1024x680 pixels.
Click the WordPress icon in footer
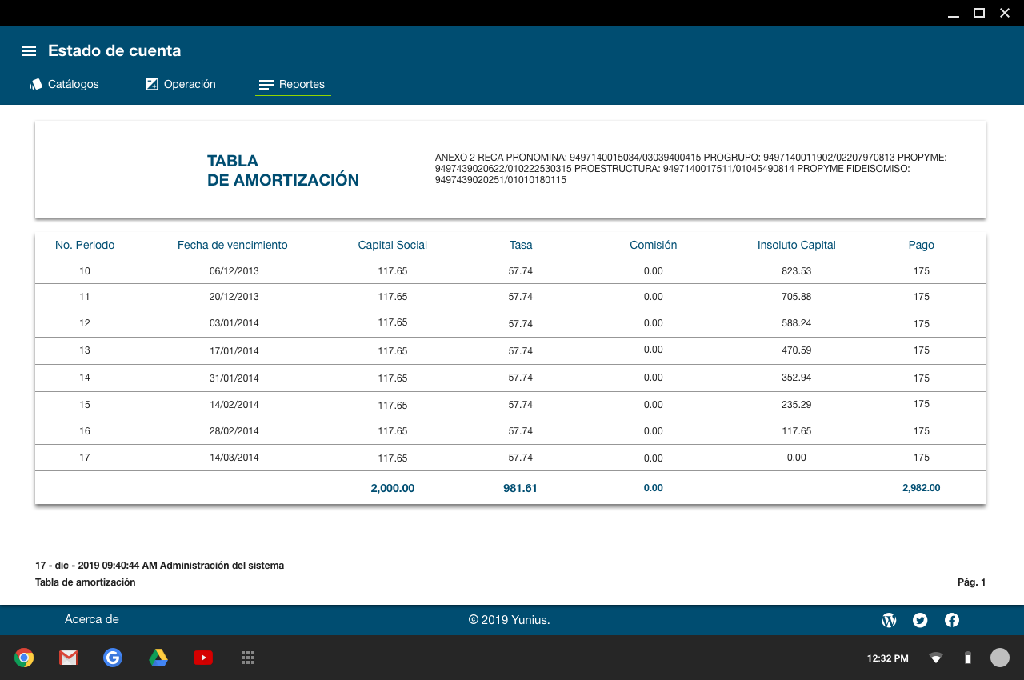coord(889,620)
